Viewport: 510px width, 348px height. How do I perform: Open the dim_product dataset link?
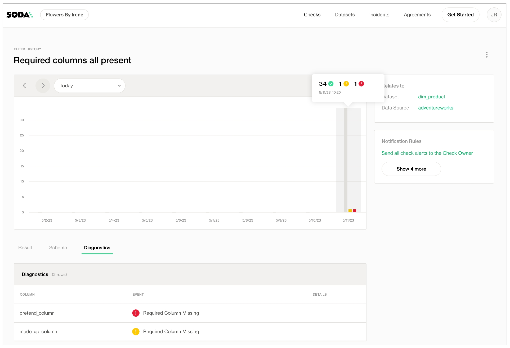[x=431, y=97]
